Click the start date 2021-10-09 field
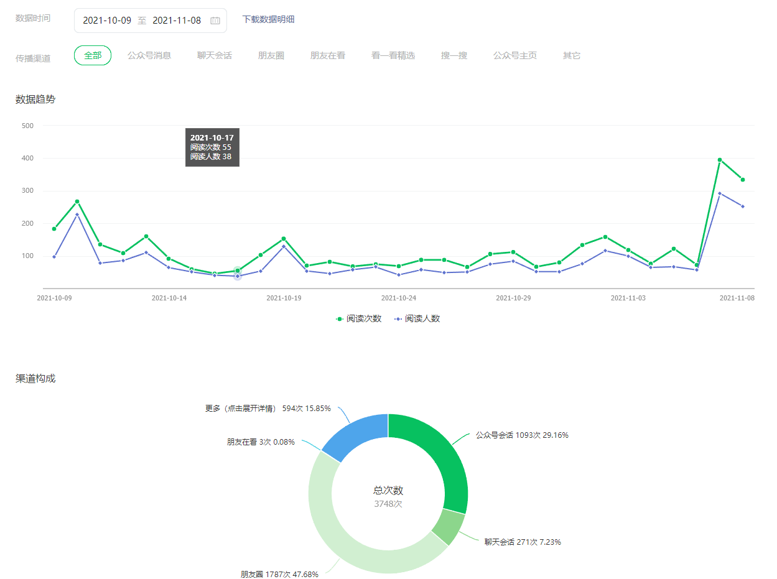This screenshot has height=579, width=777. point(107,21)
